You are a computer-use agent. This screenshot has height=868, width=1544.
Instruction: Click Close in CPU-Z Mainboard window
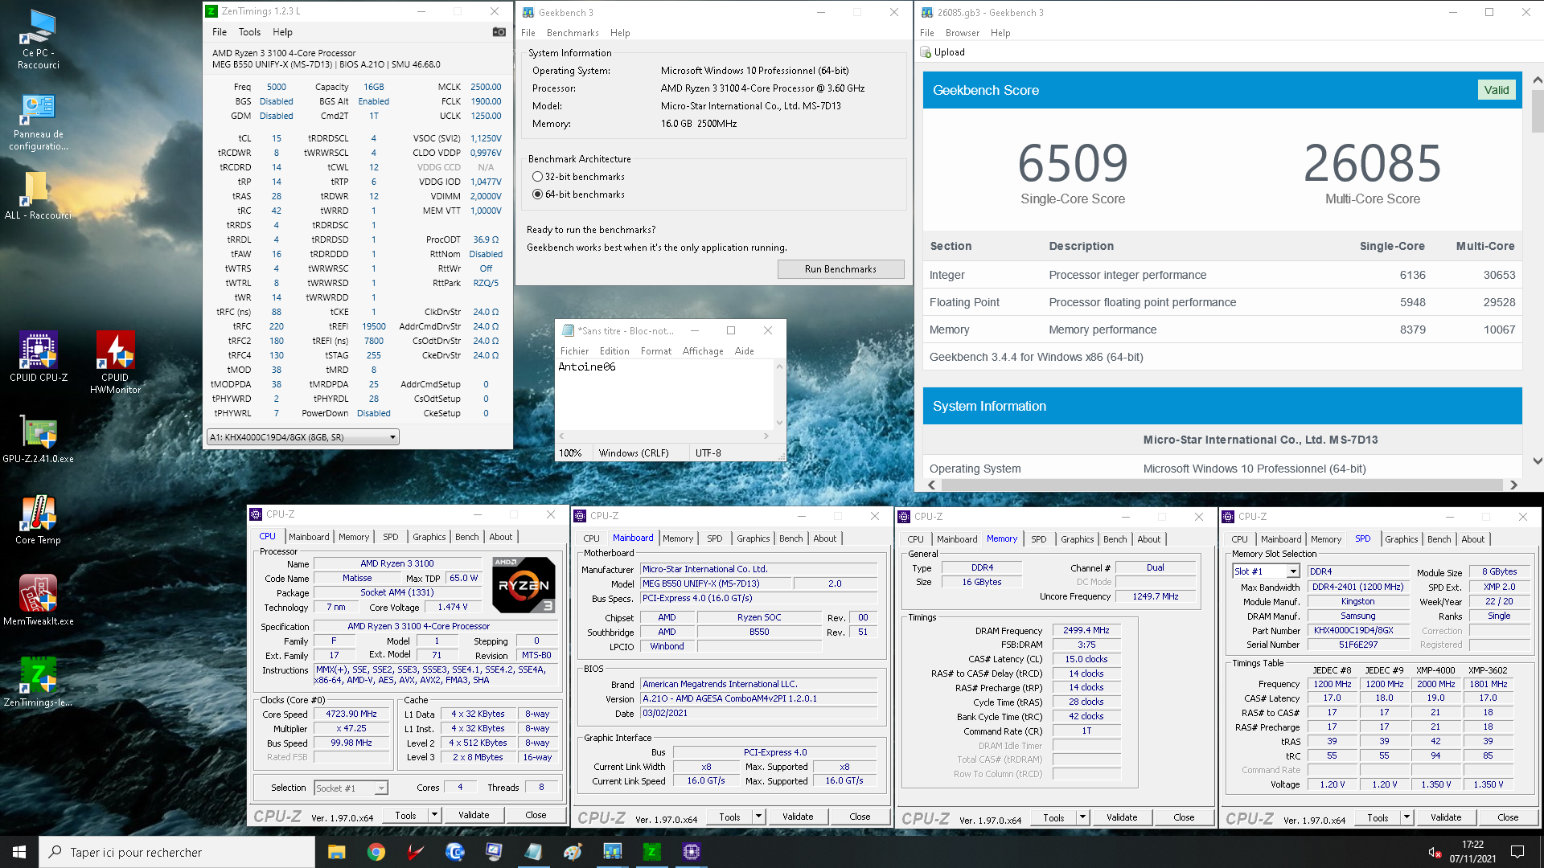click(x=860, y=817)
